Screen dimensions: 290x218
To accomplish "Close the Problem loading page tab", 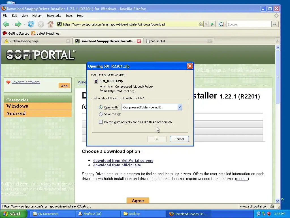I will coord(68,41).
